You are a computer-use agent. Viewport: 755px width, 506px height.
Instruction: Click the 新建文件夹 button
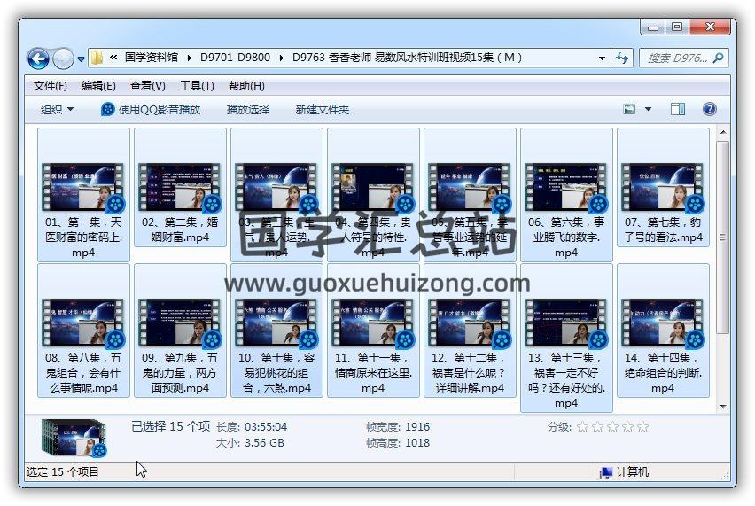coord(322,109)
